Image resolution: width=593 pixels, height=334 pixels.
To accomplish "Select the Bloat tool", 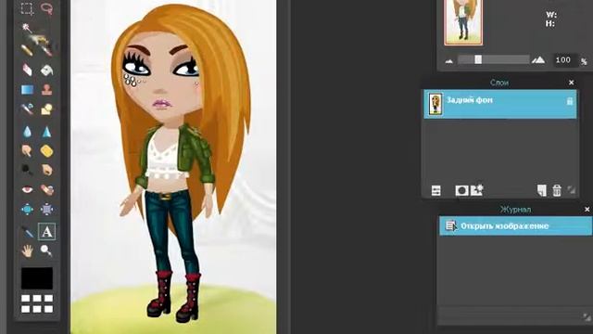I will [x=27, y=209].
